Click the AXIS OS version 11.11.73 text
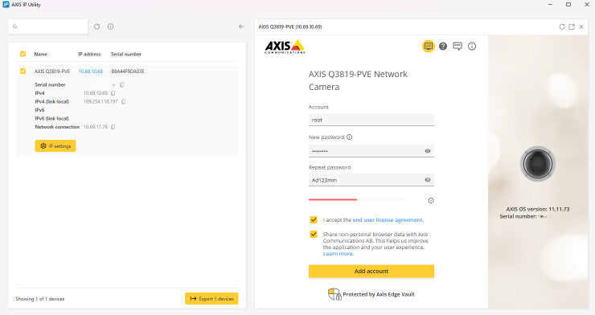This screenshot has height=315, width=595. [538, 209]
